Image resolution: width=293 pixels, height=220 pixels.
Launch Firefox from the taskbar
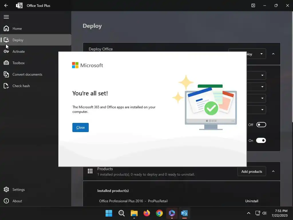147,213
